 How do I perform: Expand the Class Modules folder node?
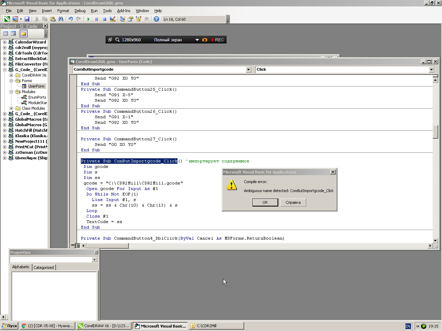coord(11,108)
